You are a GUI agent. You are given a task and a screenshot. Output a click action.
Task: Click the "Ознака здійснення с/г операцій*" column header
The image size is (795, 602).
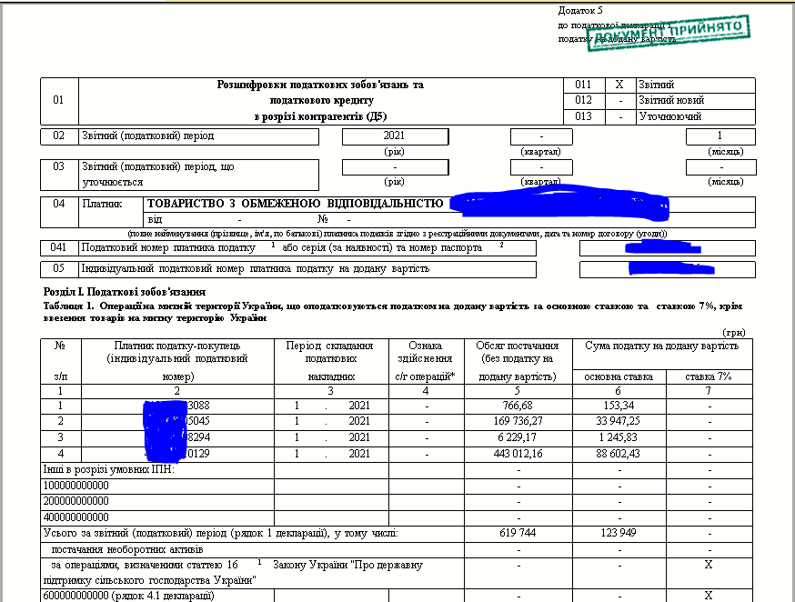point(426,361)
